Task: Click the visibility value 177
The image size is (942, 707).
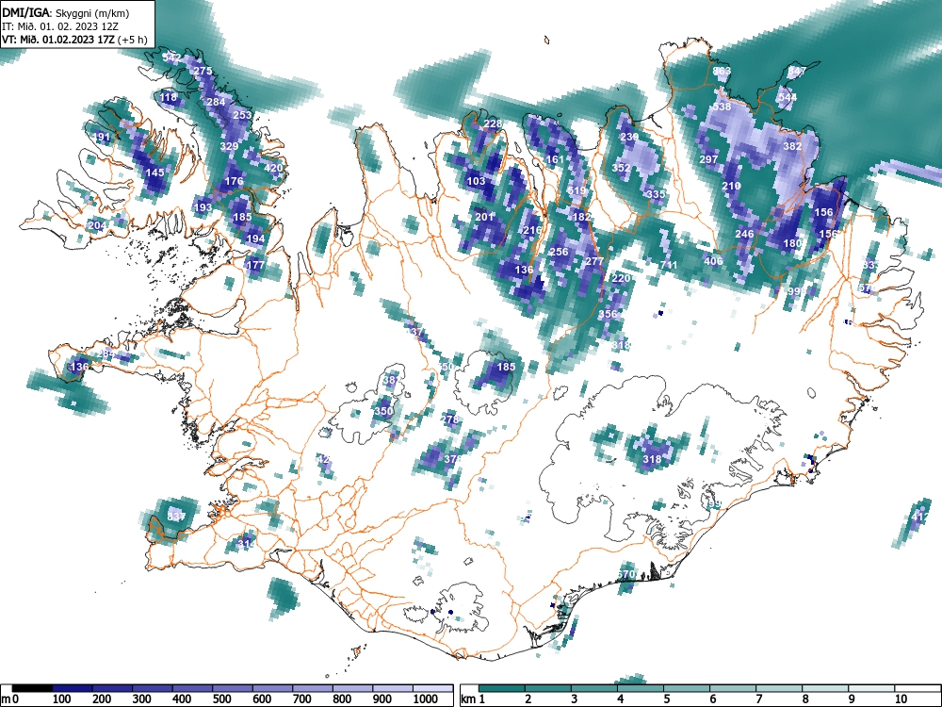Action: tap(255, 265)
